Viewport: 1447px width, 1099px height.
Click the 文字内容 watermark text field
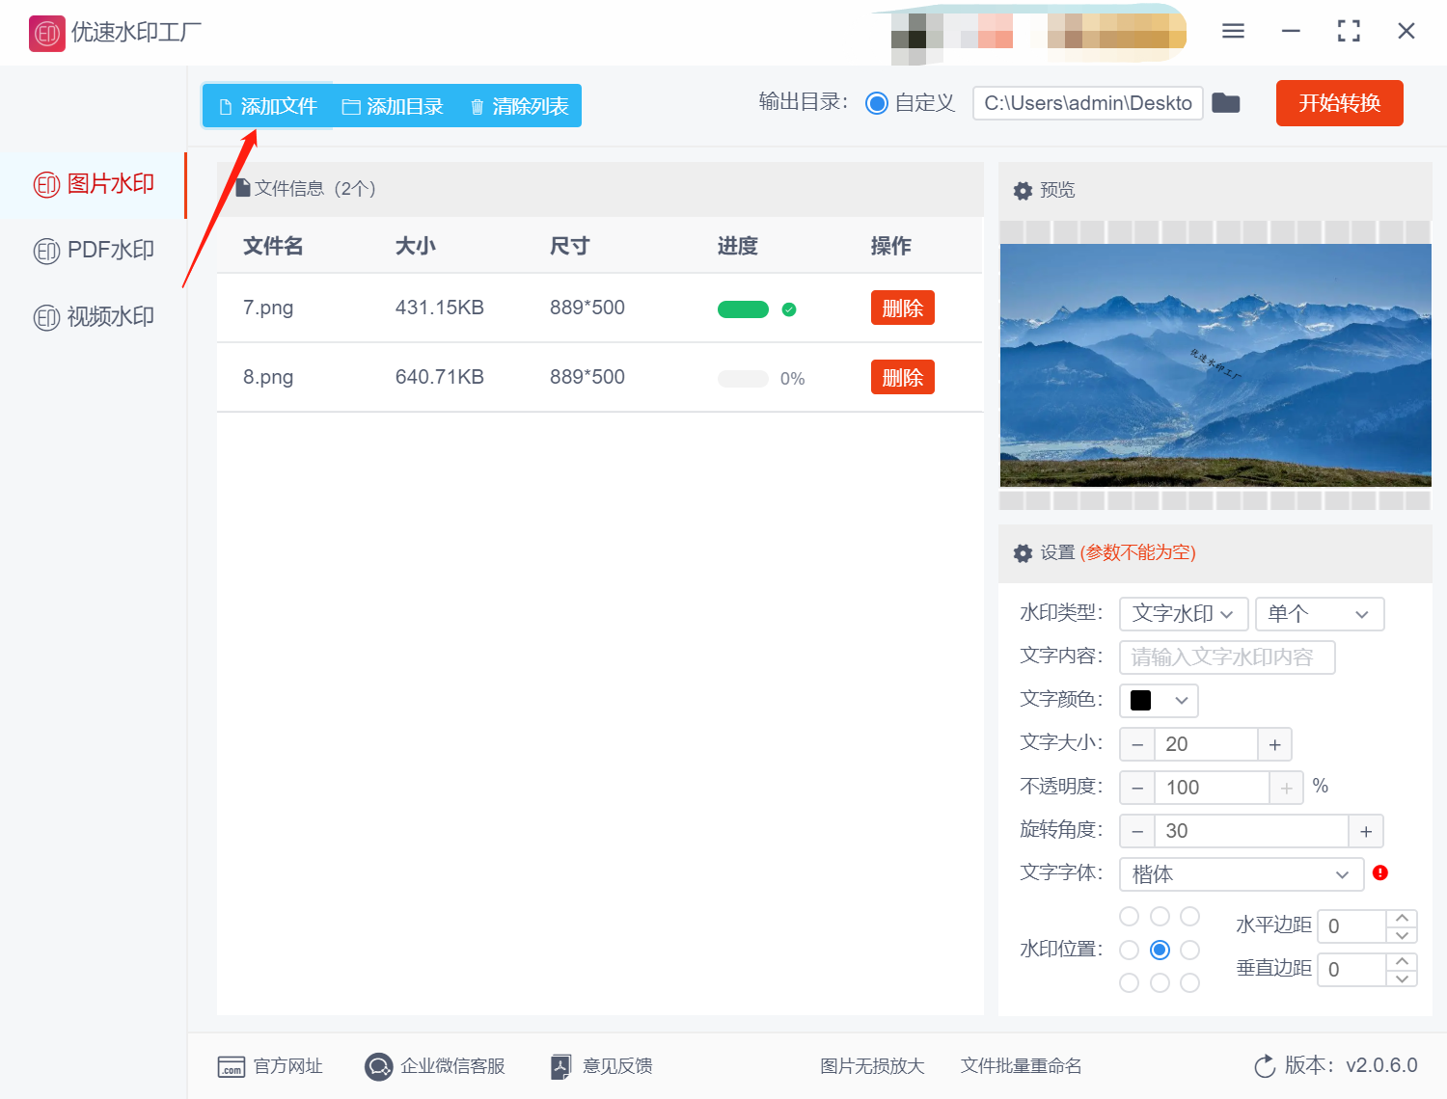(1227, 657)
